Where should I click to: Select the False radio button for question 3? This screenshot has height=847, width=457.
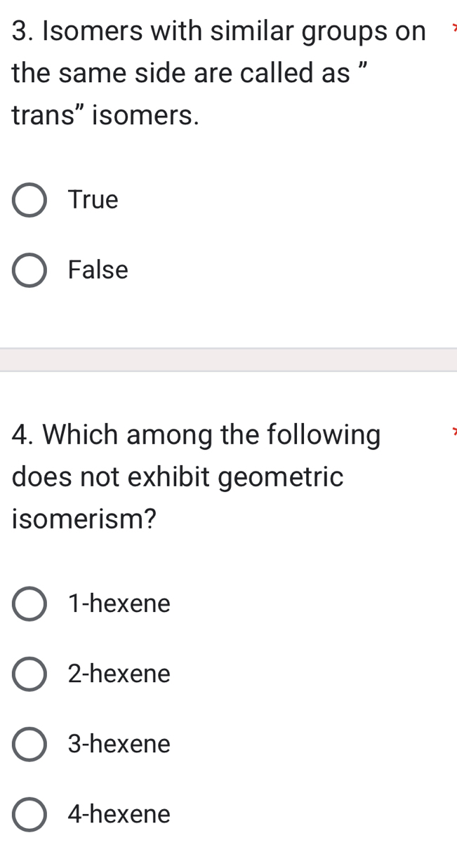point(28,269)
